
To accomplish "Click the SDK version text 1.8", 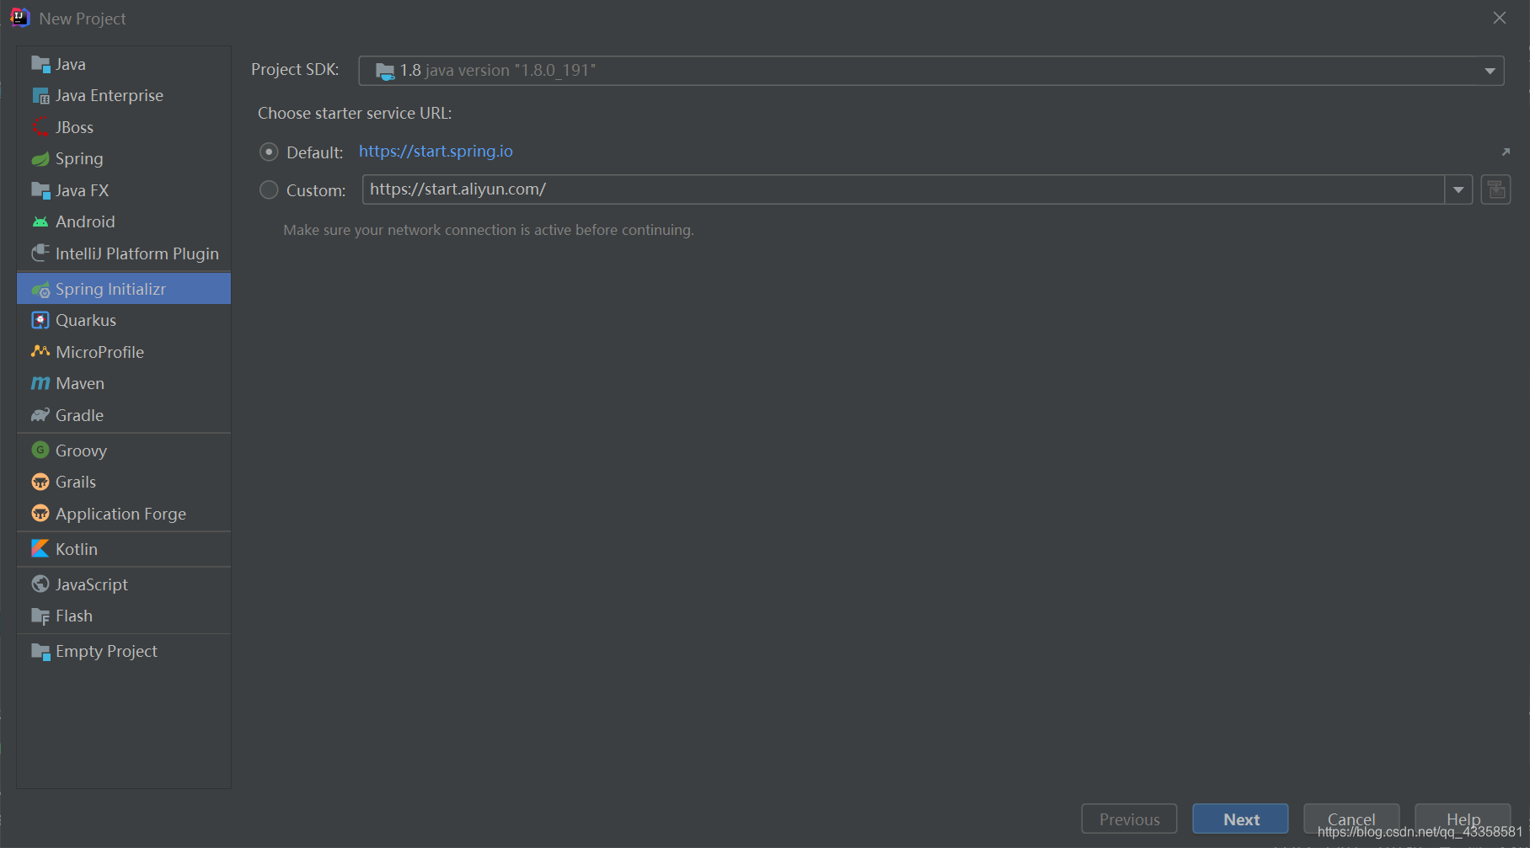I will pyautogui.click(x=410, y=71).
